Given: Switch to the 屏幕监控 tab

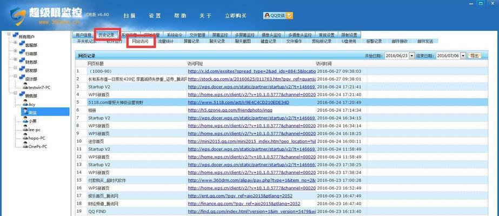Looking at the screenshot, I should [x=220, y=35].
